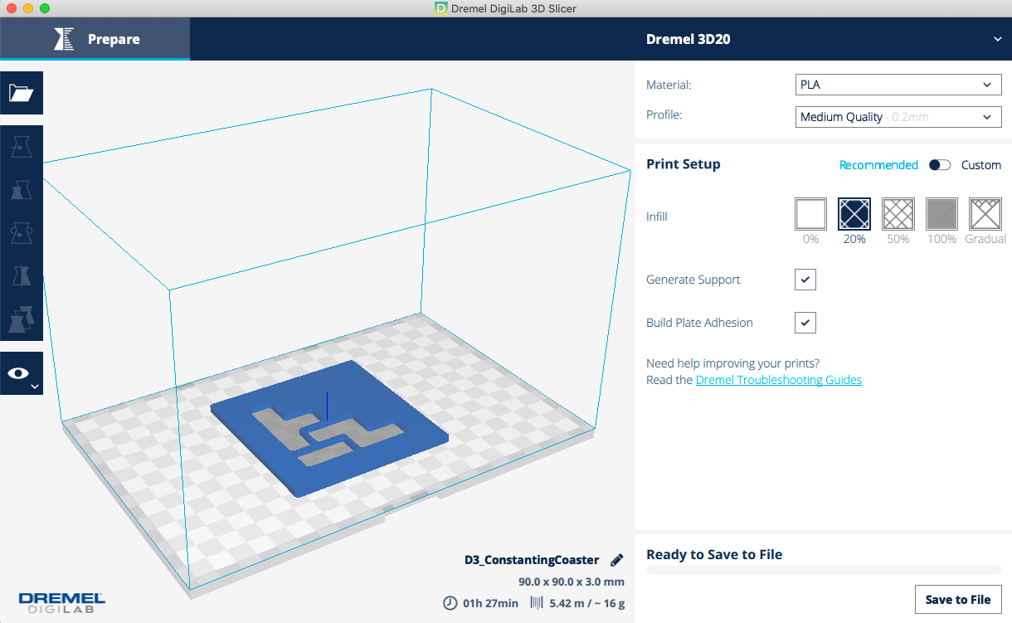This screenshot has width=1012, height=623.
Task: Open the Dremel Troubleshooting Guides link
Action: [779, 380]
